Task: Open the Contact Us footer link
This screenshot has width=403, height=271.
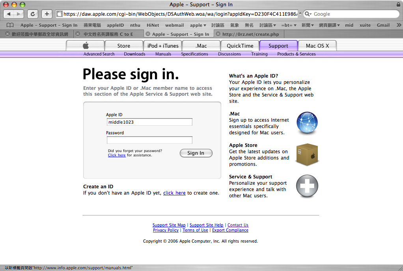Action: coord(238,225)
